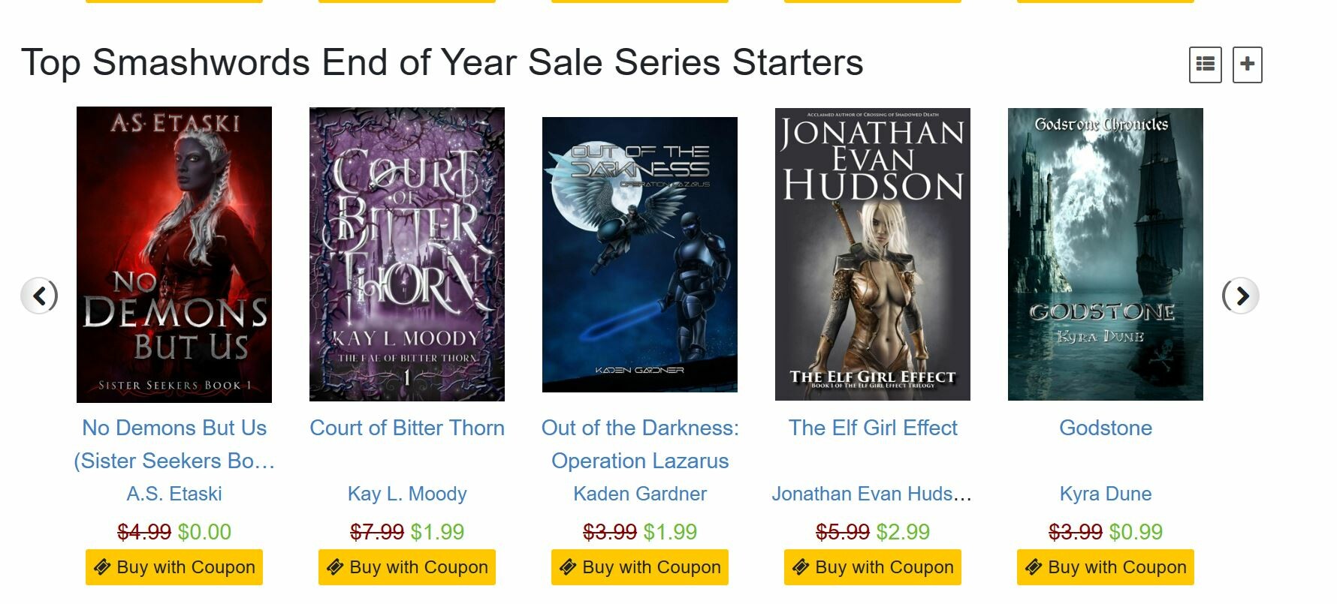Open The Elf Girl Effect cover
This screenshot has width=1337, height=604.
(x=873, y=254)
